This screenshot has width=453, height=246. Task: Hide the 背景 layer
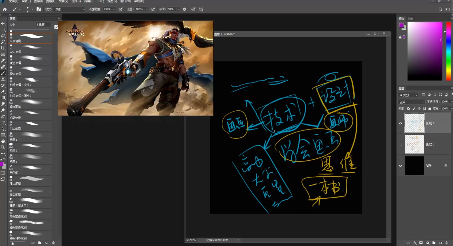pyautogui.click(x=400, y=166)
